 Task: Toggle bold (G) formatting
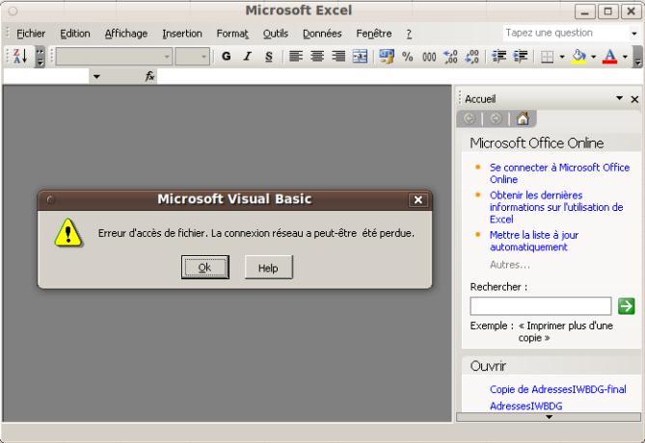[x=226, y=56]
